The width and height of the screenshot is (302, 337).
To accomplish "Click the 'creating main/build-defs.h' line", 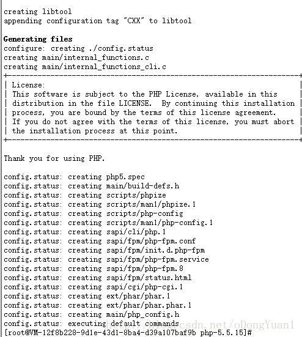I will click(91, 186).
